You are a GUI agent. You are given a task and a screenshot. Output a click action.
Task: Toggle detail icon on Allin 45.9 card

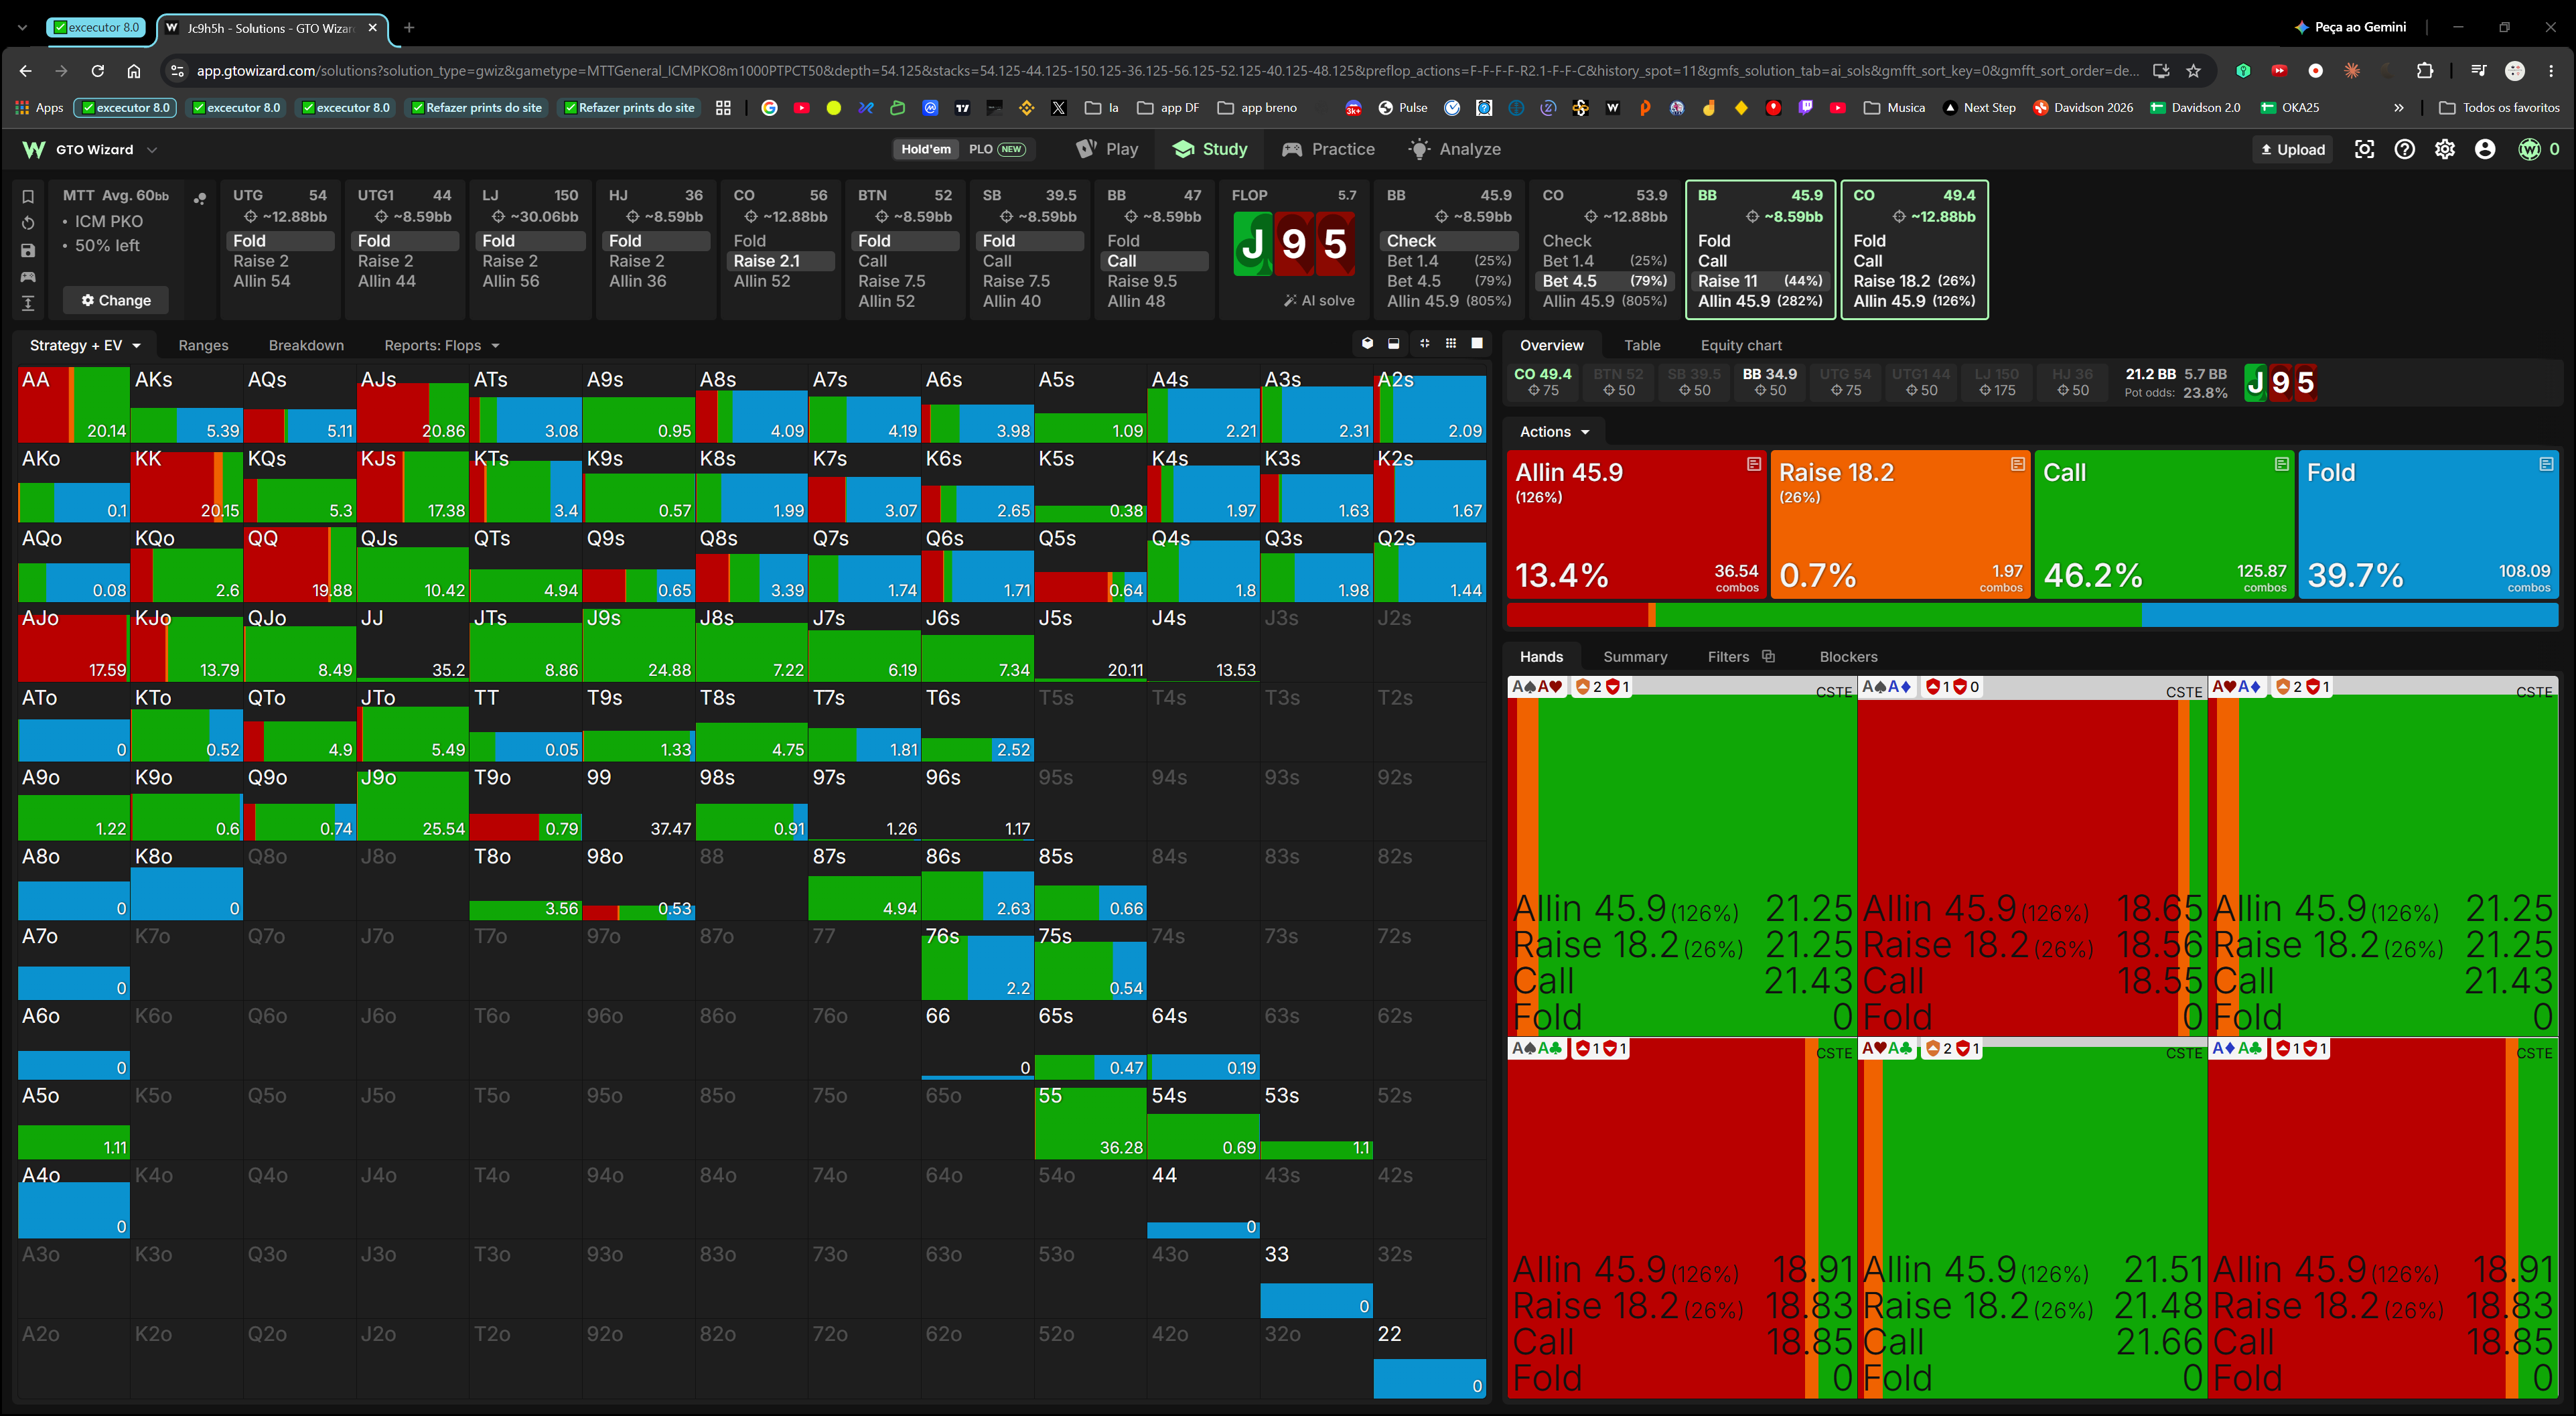(1754, 464)
